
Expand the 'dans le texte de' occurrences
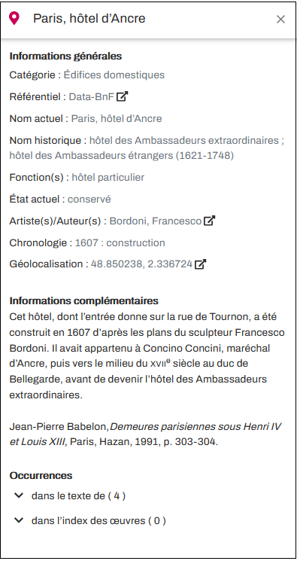[x=19, y=495]
